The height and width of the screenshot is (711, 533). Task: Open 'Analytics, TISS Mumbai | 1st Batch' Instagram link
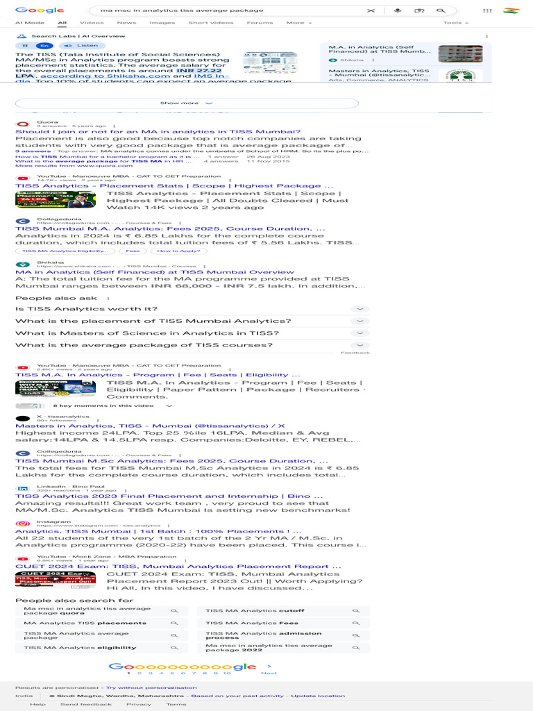point(158,531)
